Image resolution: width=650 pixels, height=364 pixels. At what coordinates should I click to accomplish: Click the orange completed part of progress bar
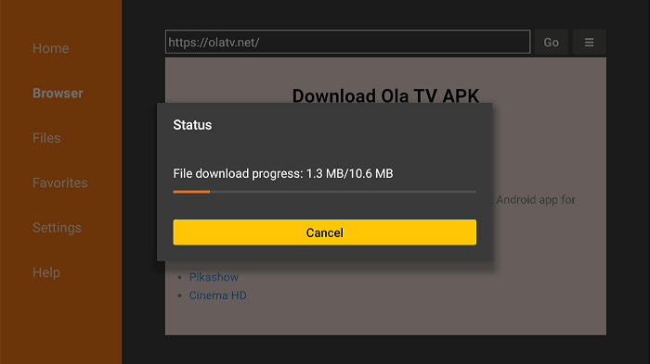tap(191, 192)
